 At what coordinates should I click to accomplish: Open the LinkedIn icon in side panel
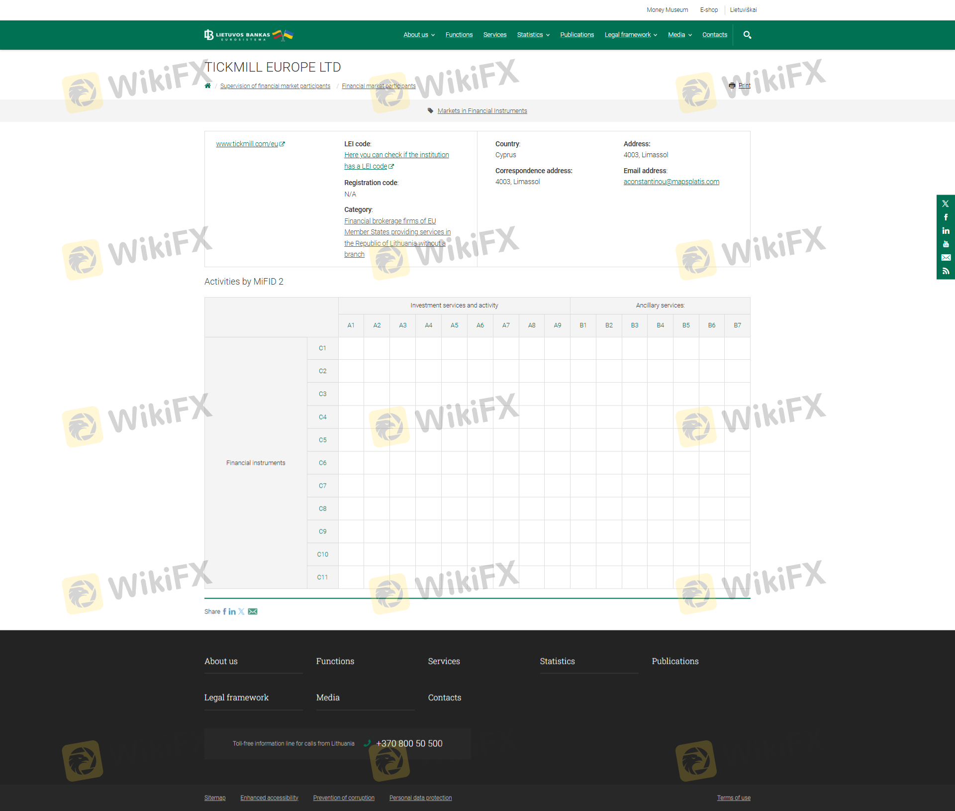946,231
